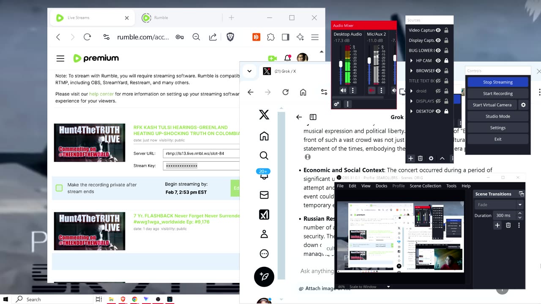Expand the BROWSER group arrow
Screen dimensions: 541x304
411,71
